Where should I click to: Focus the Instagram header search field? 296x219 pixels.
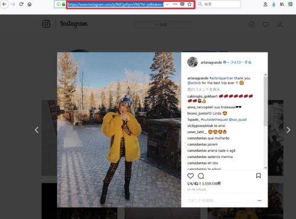click(x=162, y=25)
